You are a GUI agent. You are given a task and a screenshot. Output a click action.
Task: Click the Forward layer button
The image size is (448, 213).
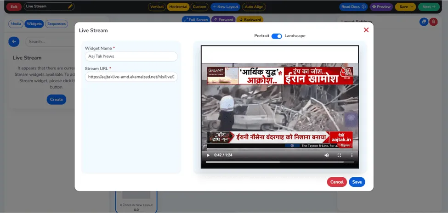(x=223, y=20)
